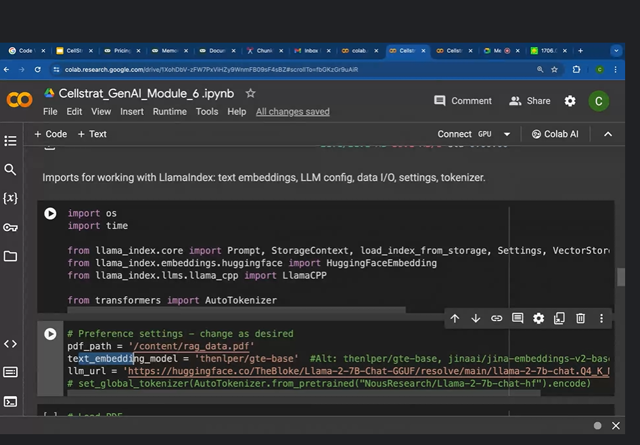Open the account avatar C
The image size is (640, 445).
click(x=599, y=101)
